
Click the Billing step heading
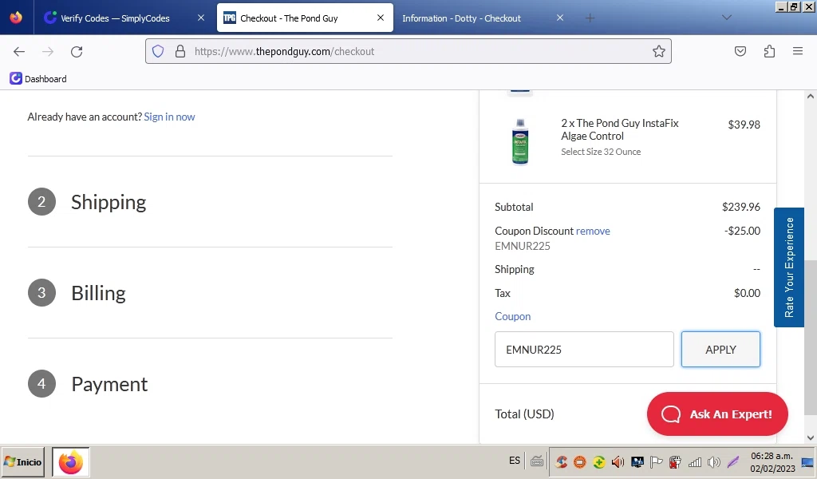click(x=98, y=293)
